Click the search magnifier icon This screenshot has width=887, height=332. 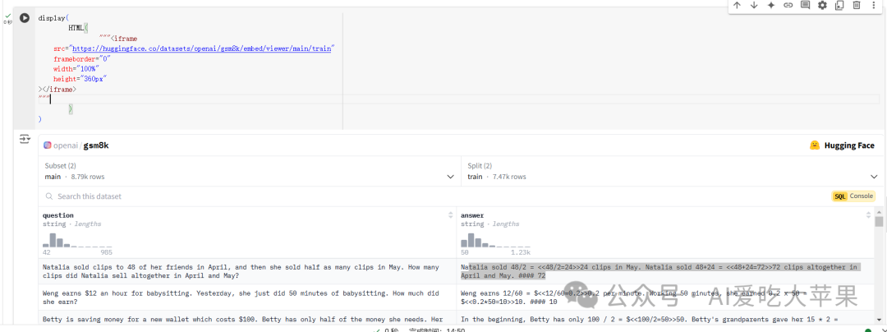[49, 196]
